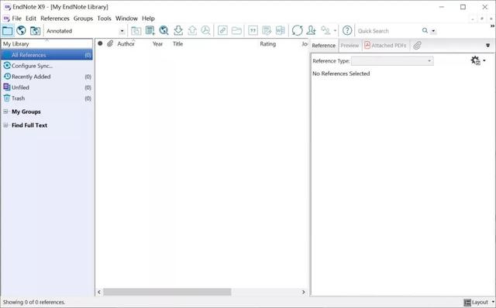Sort by attachment paperclip column
496x308 pixels.
(x=110, y=43)
